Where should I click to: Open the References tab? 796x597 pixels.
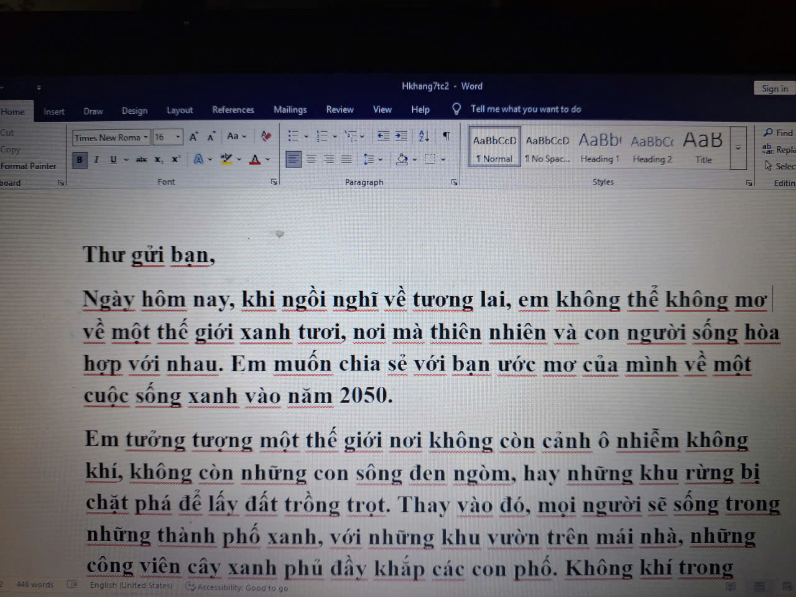[233, 109]
